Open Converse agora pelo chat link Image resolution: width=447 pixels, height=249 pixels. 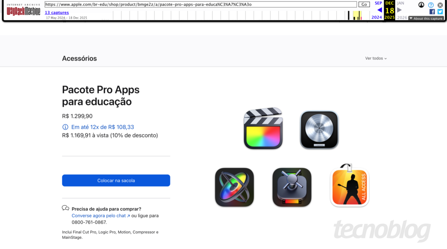click(x=101, y=216)
